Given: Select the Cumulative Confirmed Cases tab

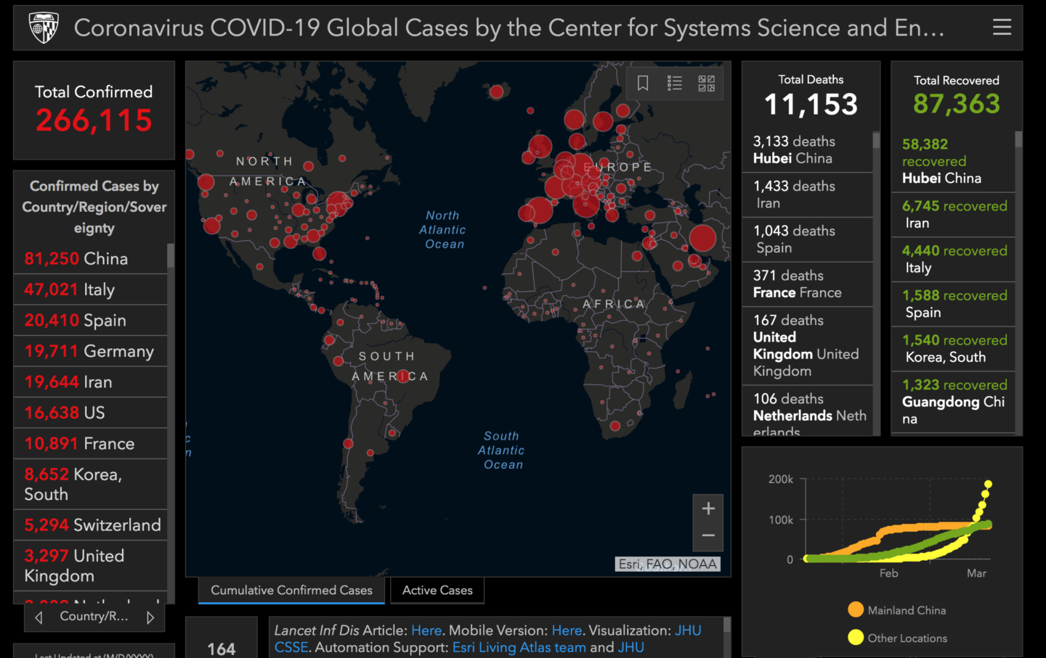Looking at the screenshot, I should click(291, 590).
